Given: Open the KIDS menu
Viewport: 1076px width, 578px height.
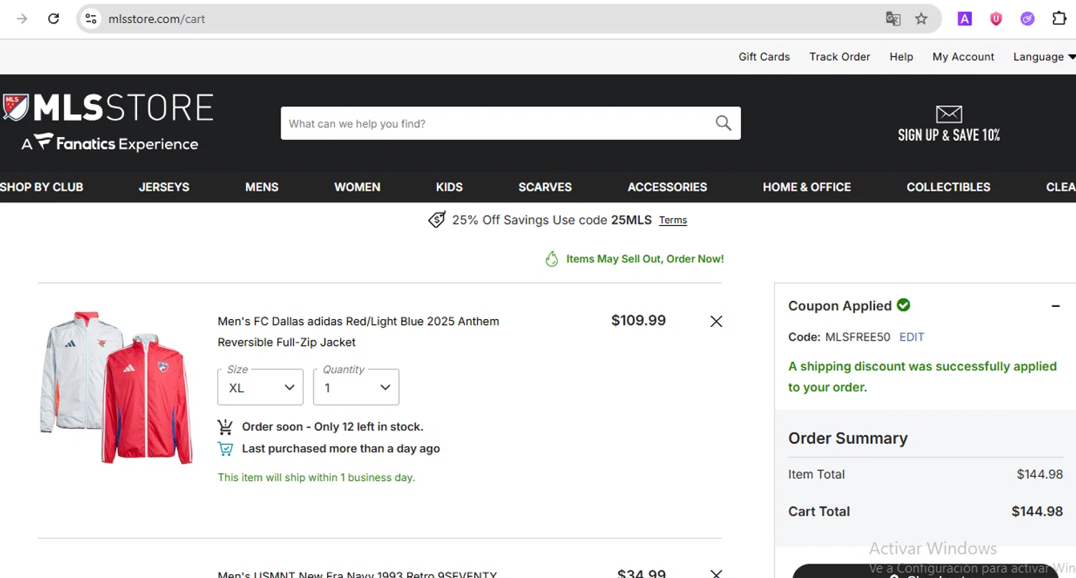Looking at the screenshot, I should pos(449,187).
